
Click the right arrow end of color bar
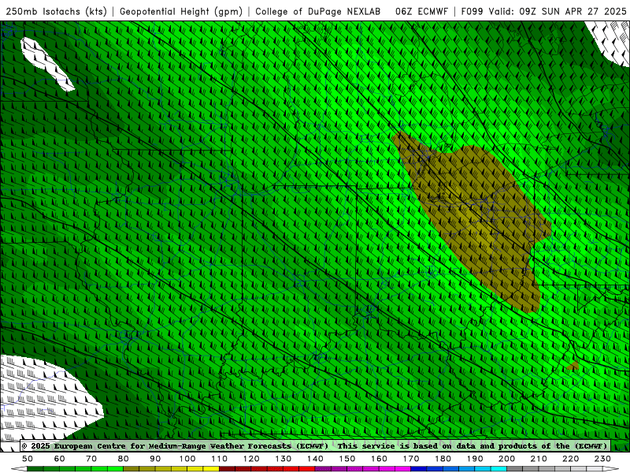coord(611,469)
